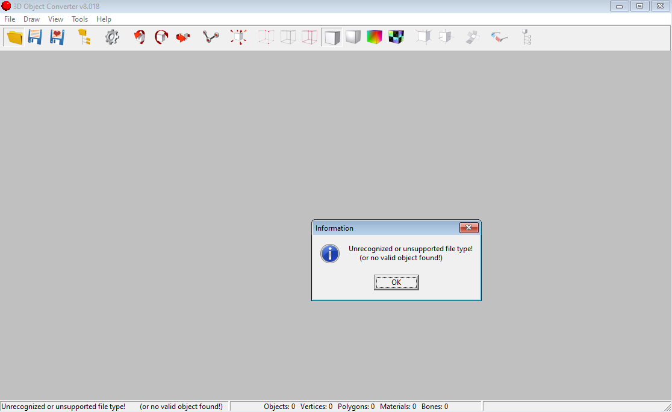Close the 3D Object Converter window
Screen dimensions: 672x412
click(661, 6)
